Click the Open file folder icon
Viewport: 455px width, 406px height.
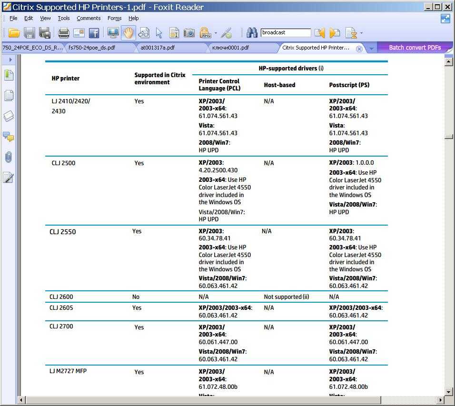pyautogui.click(x=14, y=33)
